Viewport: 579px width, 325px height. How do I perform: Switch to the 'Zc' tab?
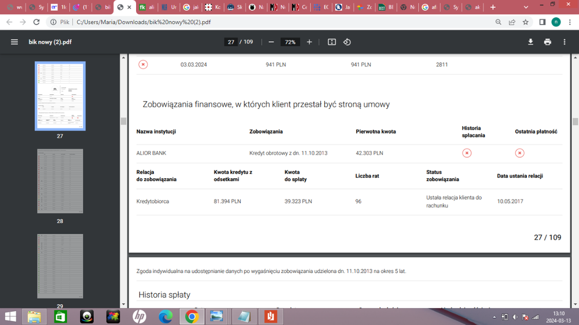click(364, 7)
